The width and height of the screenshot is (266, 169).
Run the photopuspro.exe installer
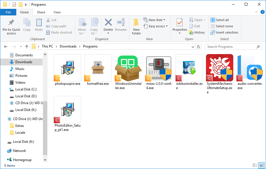click(x=67, y=69)
